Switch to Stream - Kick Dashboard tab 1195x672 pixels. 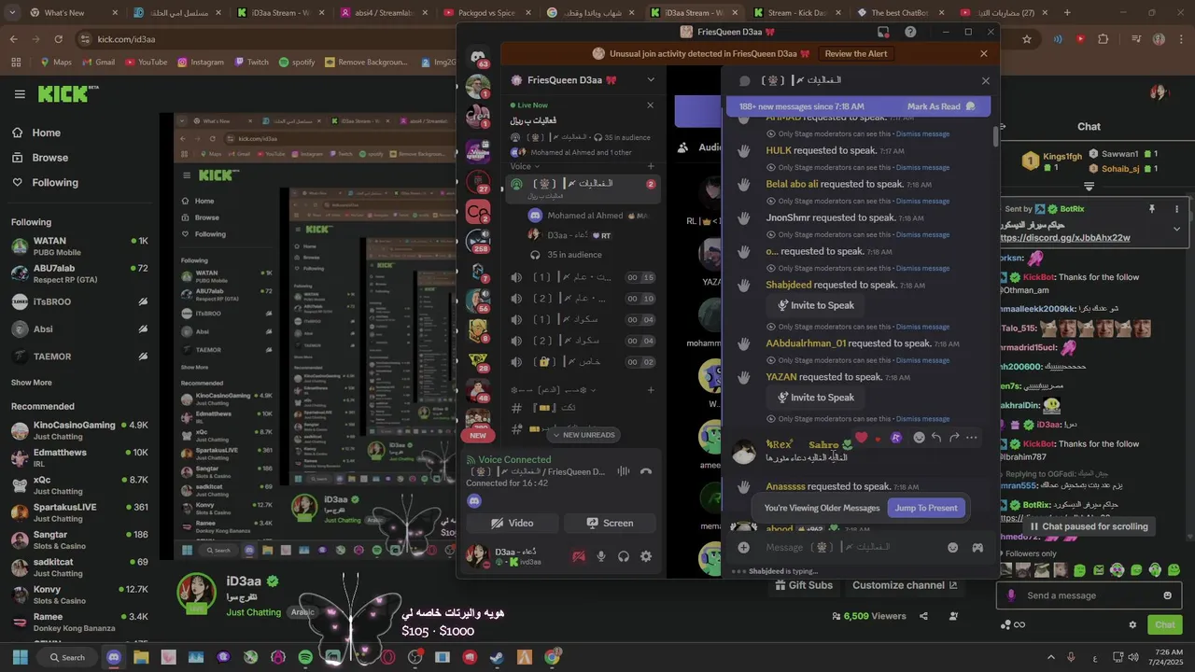click(x=797, y=13)
